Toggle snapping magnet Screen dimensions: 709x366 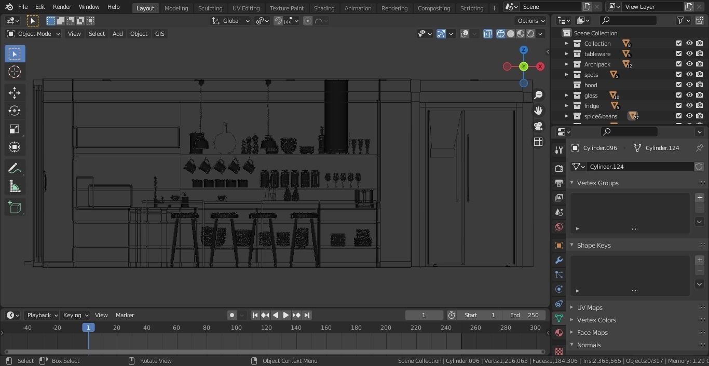[278, 21]
